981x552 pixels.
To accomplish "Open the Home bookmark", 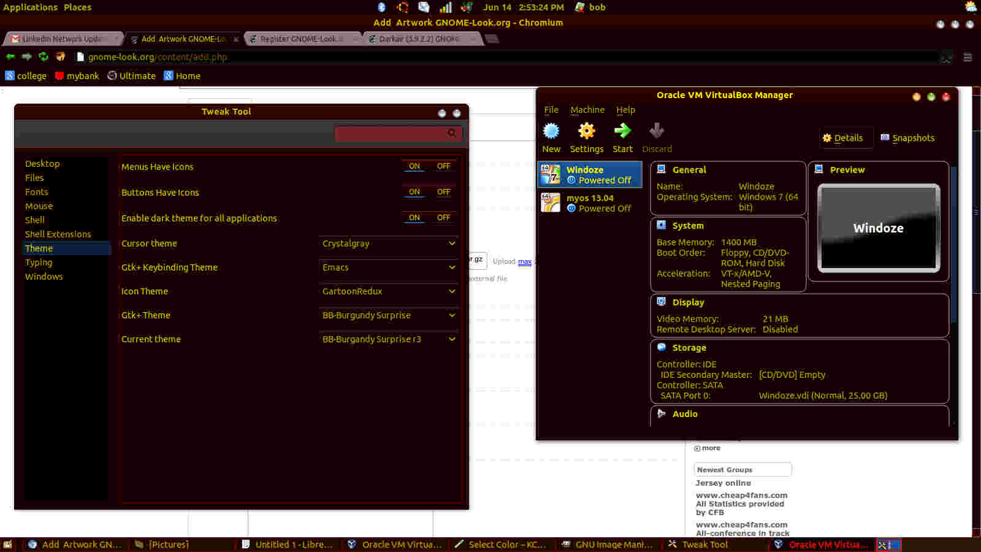I will (182, 76).
